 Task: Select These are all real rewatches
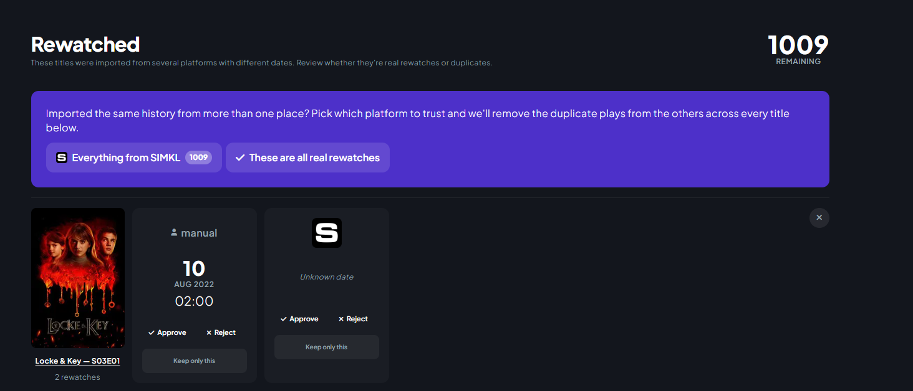coord(307,158)
